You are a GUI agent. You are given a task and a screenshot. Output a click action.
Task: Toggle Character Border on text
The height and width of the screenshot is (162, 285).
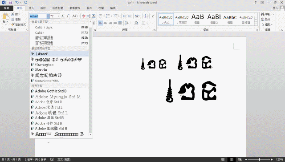click(94, 16)
